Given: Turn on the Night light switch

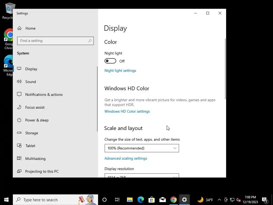Looking at the screenshot, I should point(110,61).
